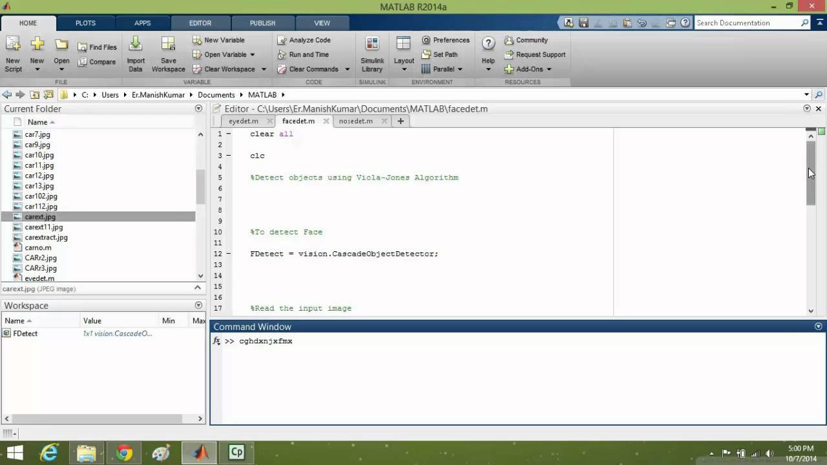Open Simulink Library

click(372, 54)
